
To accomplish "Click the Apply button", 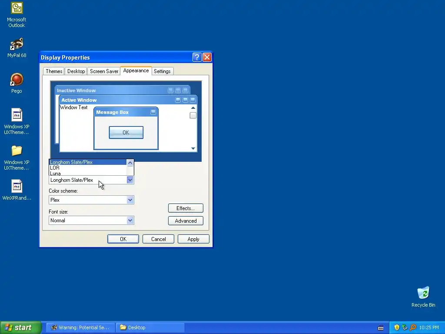I will coord(193,239).
